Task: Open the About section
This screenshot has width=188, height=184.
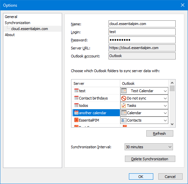Action: coord(10,35)
